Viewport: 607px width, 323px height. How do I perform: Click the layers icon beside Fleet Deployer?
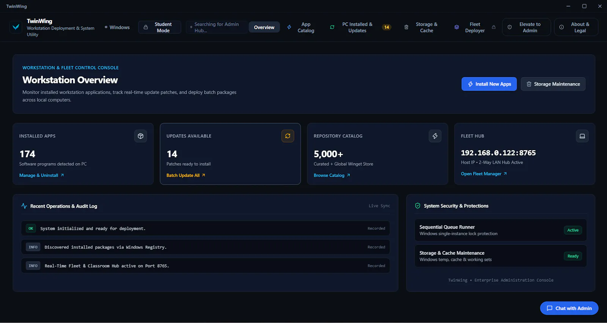(457, 27)
